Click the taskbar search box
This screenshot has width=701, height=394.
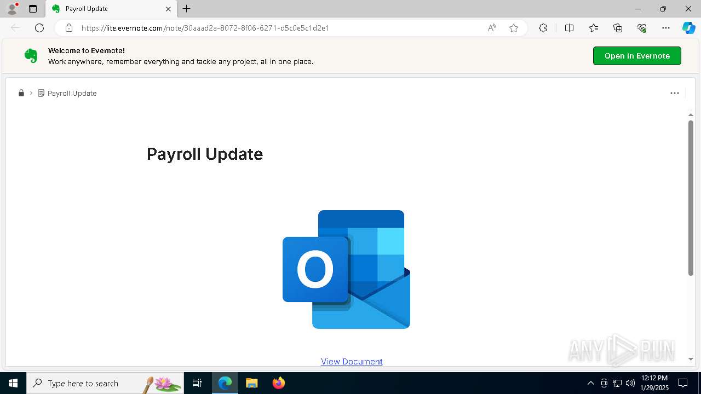105,383
